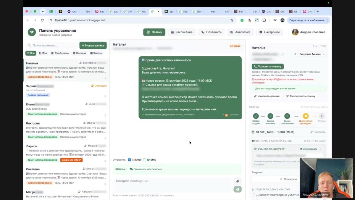Screen dimensions: 355x200
Task: Open Елена request in the list
Action: pos(66,109)
